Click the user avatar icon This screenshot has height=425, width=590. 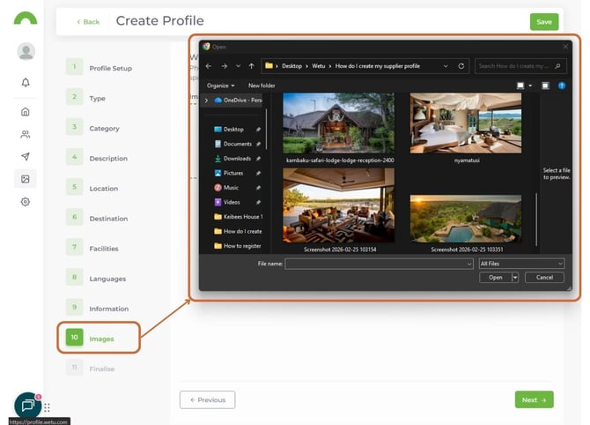26,51
